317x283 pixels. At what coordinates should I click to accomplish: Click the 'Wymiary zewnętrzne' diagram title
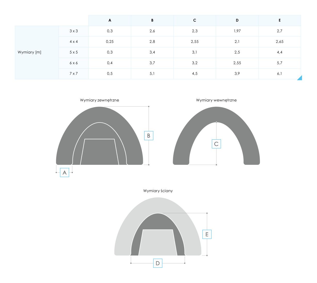click(x=100, y=100)
